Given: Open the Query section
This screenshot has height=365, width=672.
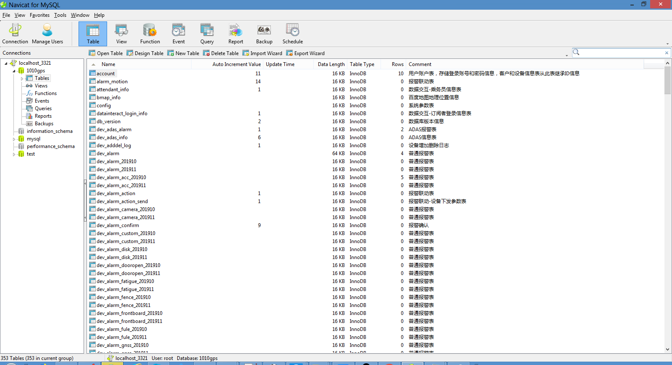Looking at the screenshot, I should coord(207,34).
